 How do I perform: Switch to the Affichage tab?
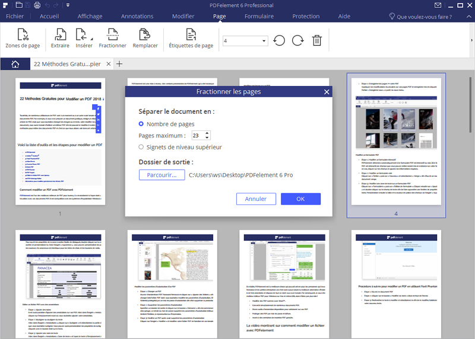90,17
